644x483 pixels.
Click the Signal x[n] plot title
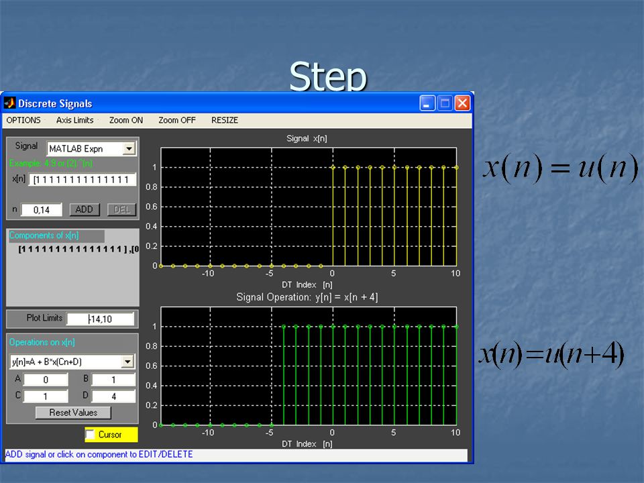tap(307, 138)
